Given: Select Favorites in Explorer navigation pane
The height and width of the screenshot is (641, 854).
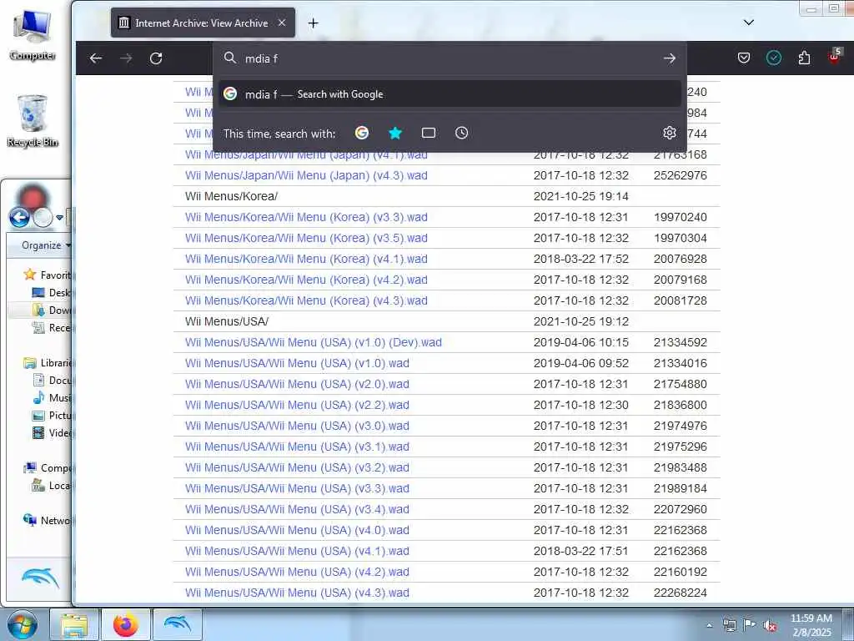Looking at the screenshot, I should pyautogui.click(x=48, y=275).
